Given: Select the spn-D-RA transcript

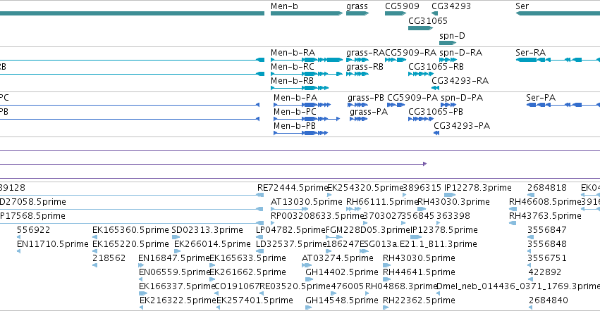Looking at the screenshot, I should pos(448,60).
